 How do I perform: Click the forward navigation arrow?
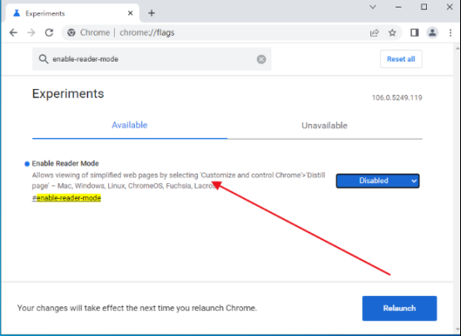(x=31, y=32)
